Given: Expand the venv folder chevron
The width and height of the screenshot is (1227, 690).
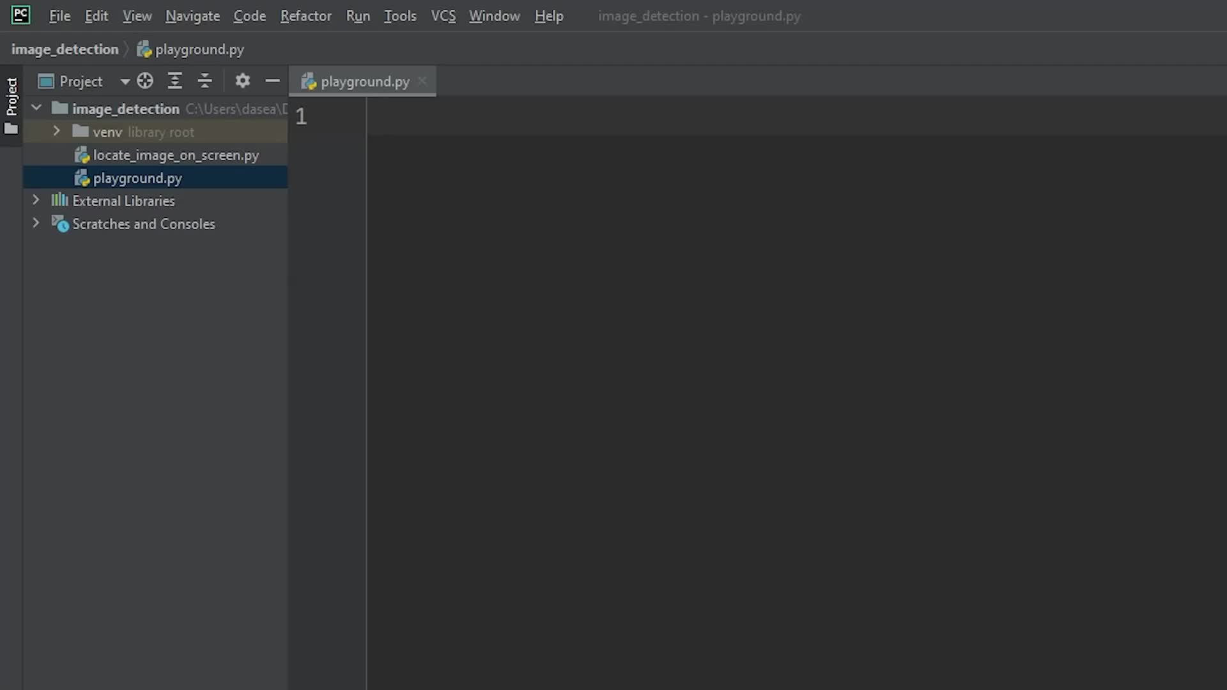Looking at the screenshot, I should (57, 132).
